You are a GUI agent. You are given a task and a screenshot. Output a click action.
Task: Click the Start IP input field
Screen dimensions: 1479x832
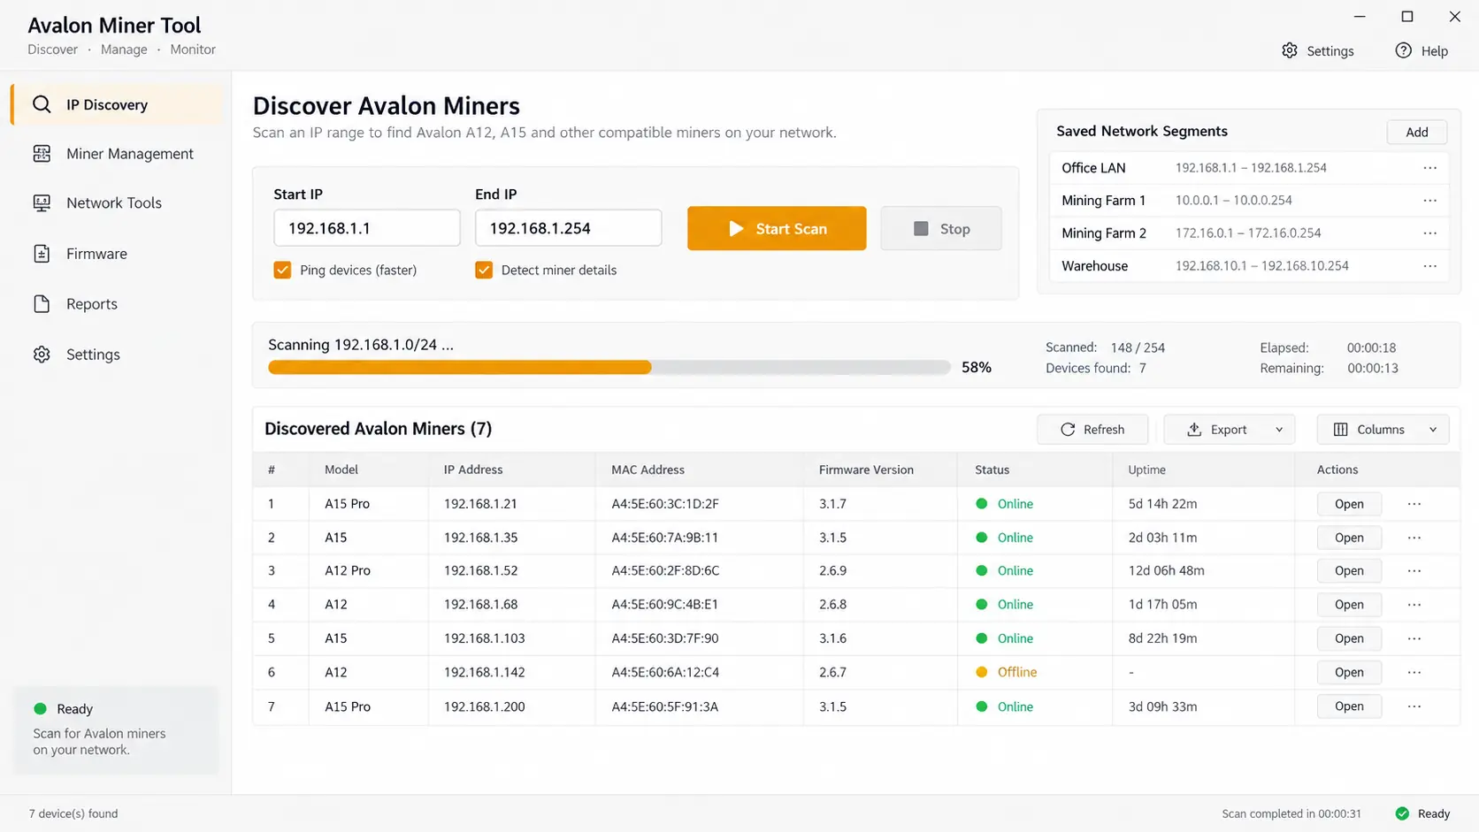[367, 228]
